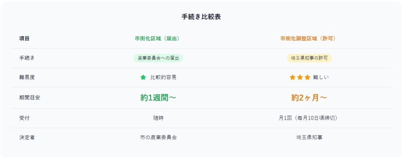The width and height of the screenshot is (403, 157).
Task: Click the green 約1週間〜 text
Action: pos(158,97)
